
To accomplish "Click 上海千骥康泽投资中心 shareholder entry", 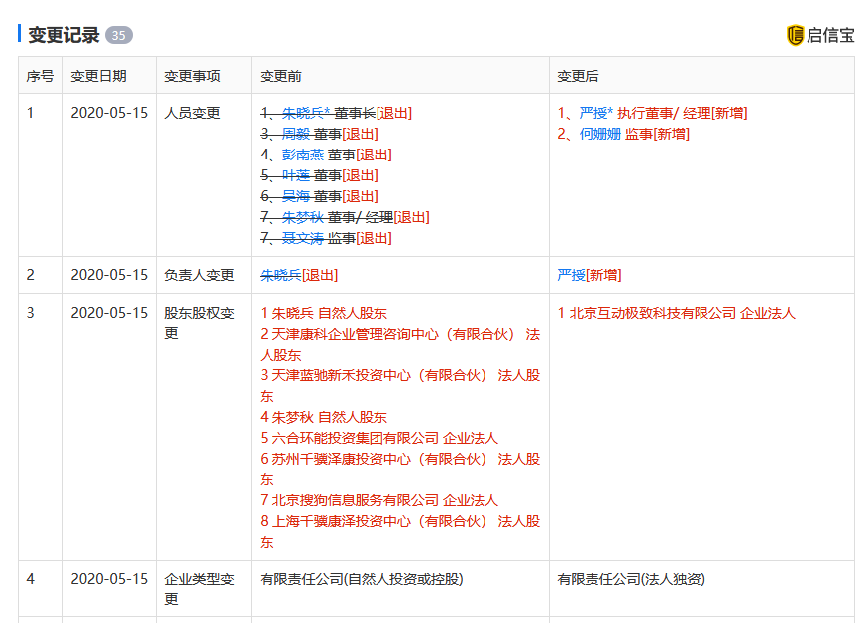I will click(x=400, y=531).
